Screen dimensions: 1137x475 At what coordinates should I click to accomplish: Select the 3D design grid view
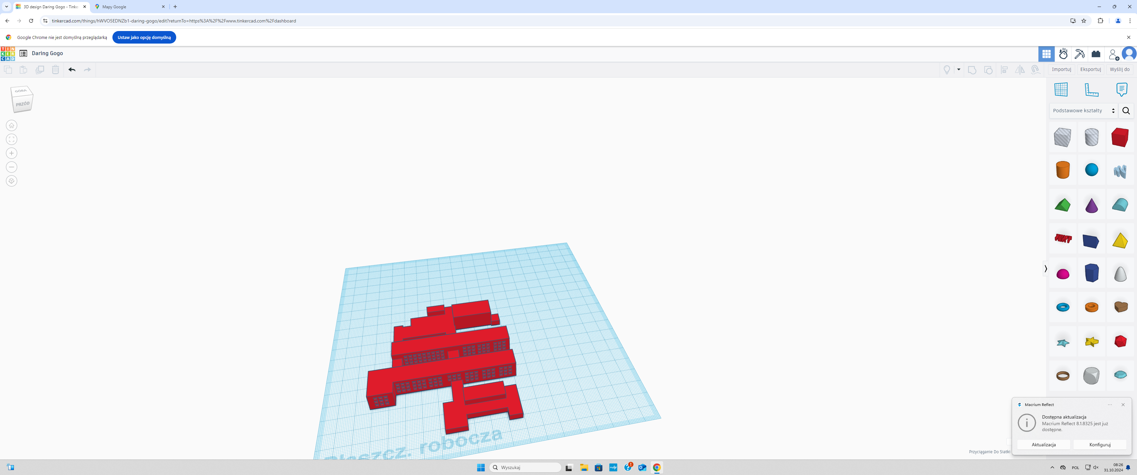tap(1046, 54)
